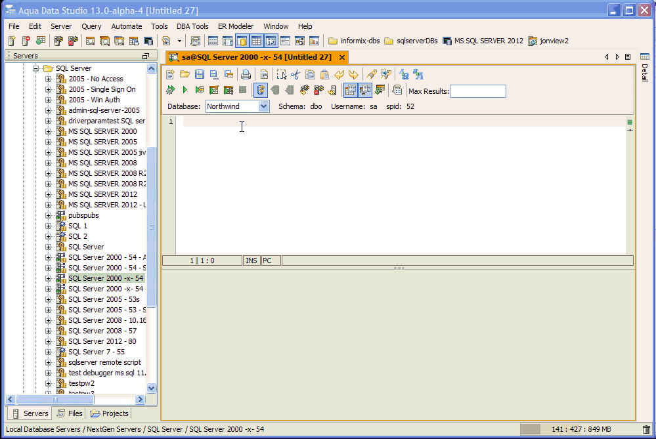656x439 pixels.
Task: Click the maximize icon of Servers panel
Action: click(x=146, y=56)
